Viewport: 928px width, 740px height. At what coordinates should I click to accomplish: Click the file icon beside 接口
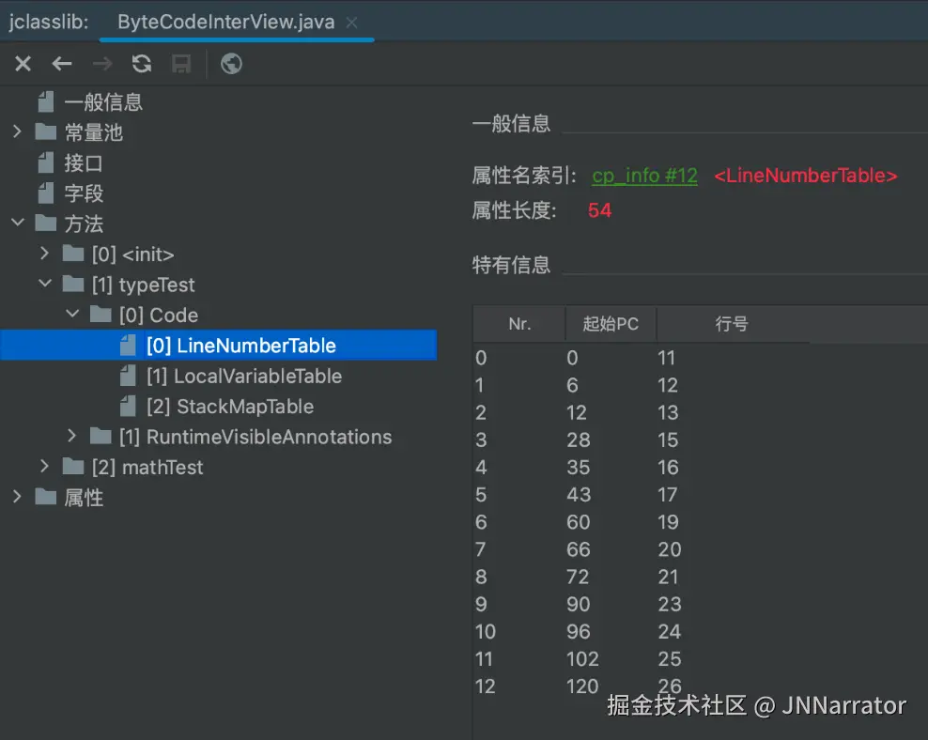pos(46,162)
